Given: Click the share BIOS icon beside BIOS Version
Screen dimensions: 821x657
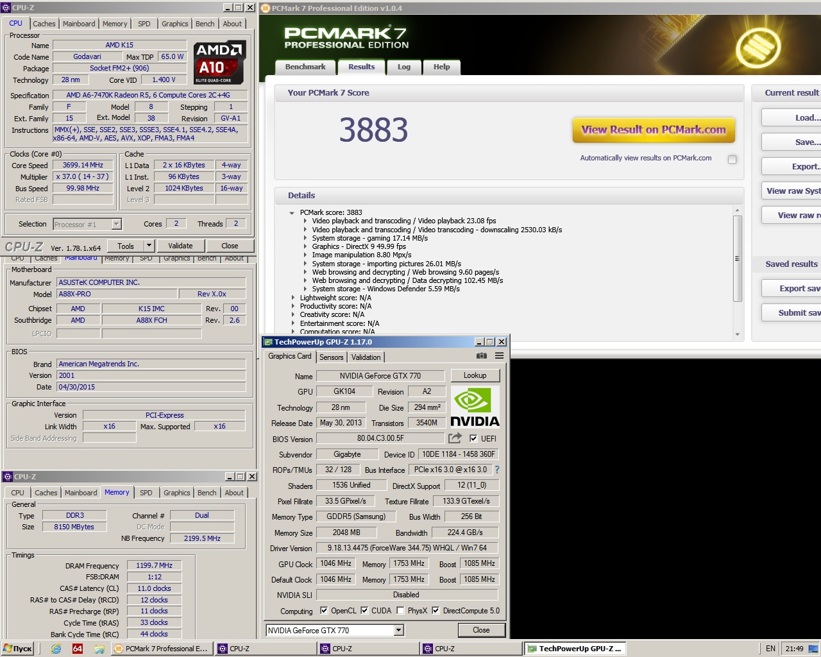Looking at the screenshot, I should point(455,438).
